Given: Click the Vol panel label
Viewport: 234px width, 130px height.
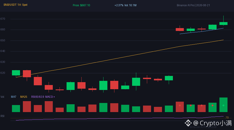Looking at the screenshot, I should tap(2, 97).
